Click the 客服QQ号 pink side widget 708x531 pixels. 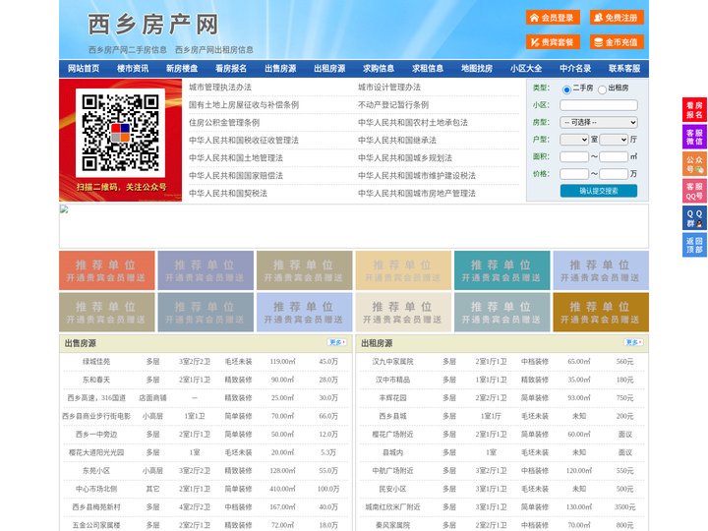[694, 191]
